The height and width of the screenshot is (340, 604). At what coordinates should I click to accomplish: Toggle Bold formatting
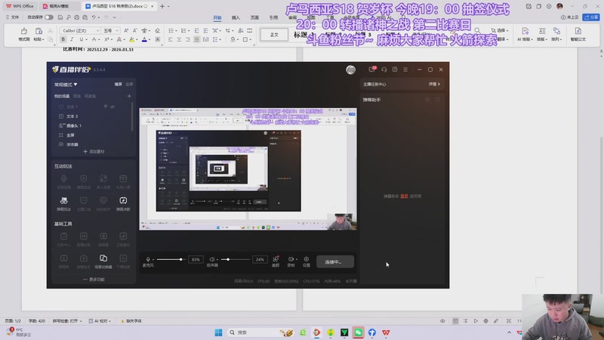(x=63, y=39)
